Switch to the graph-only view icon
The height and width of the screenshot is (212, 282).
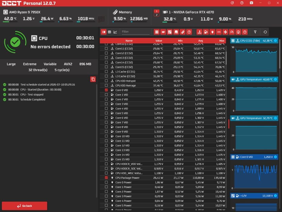[x=115, y=32]
